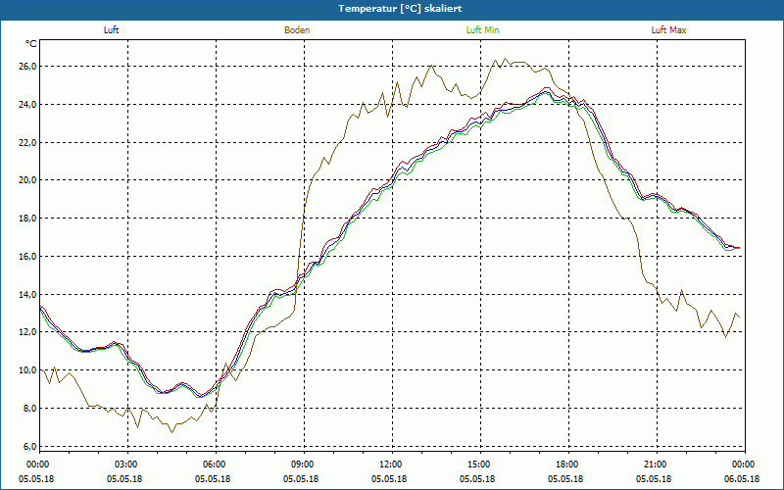Click the 18,0 y-axis value
Viewport: 784px width, 490px height.
(x=27, y=218)
